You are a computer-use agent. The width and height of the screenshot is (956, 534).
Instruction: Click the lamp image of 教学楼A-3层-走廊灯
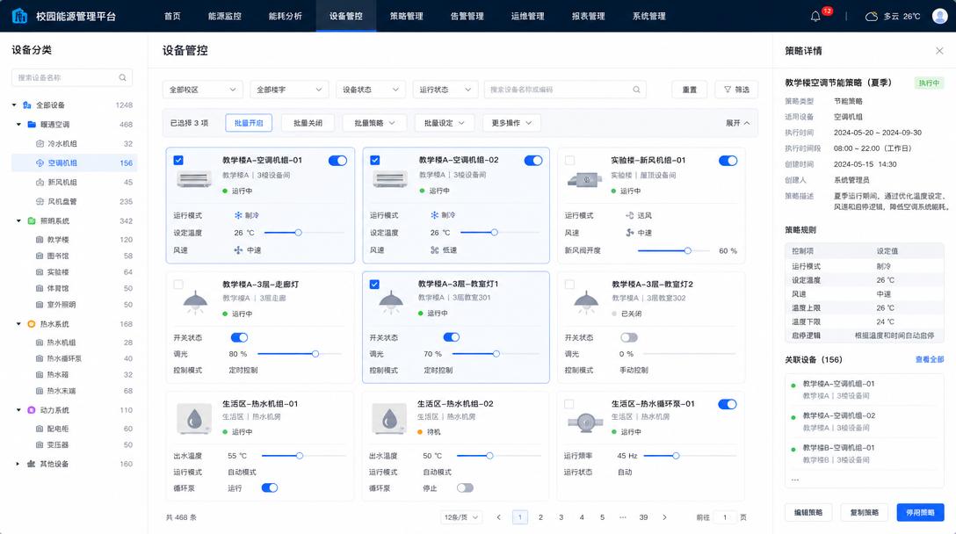[x=195, y=302]
